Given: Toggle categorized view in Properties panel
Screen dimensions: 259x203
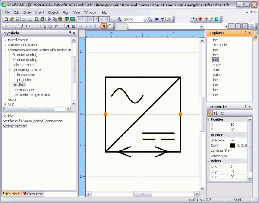Looking at the screenshot, I should (x=210, y=113).
